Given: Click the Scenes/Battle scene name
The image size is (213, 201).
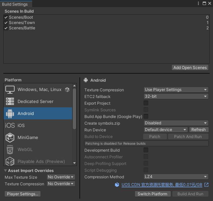Looking at the screenshot, I should [x=22, y=28].
